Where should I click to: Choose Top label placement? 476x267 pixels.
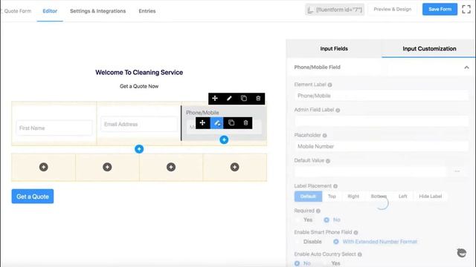(x=332, y=197)
